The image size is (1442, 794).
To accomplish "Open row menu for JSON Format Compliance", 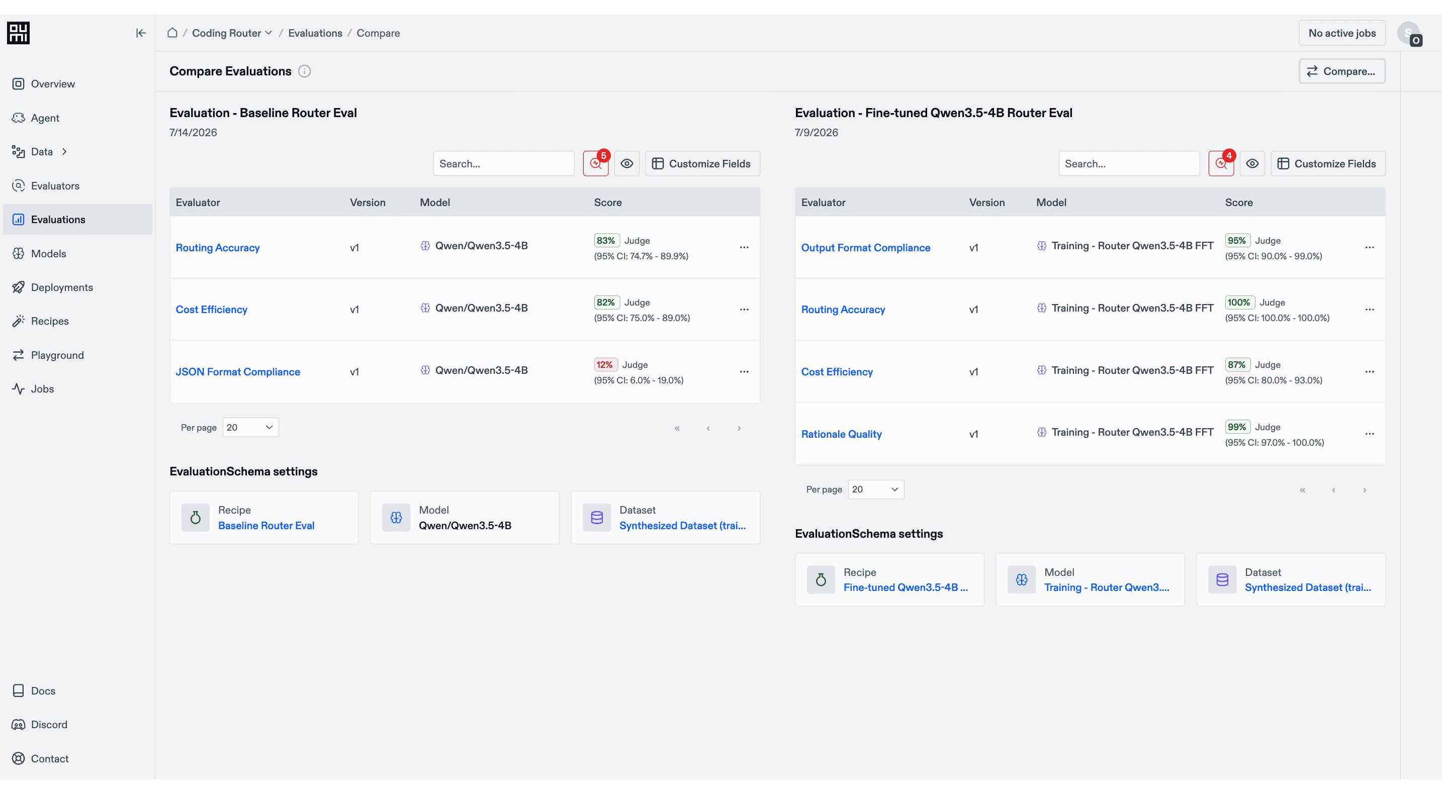I will point(744,371).
